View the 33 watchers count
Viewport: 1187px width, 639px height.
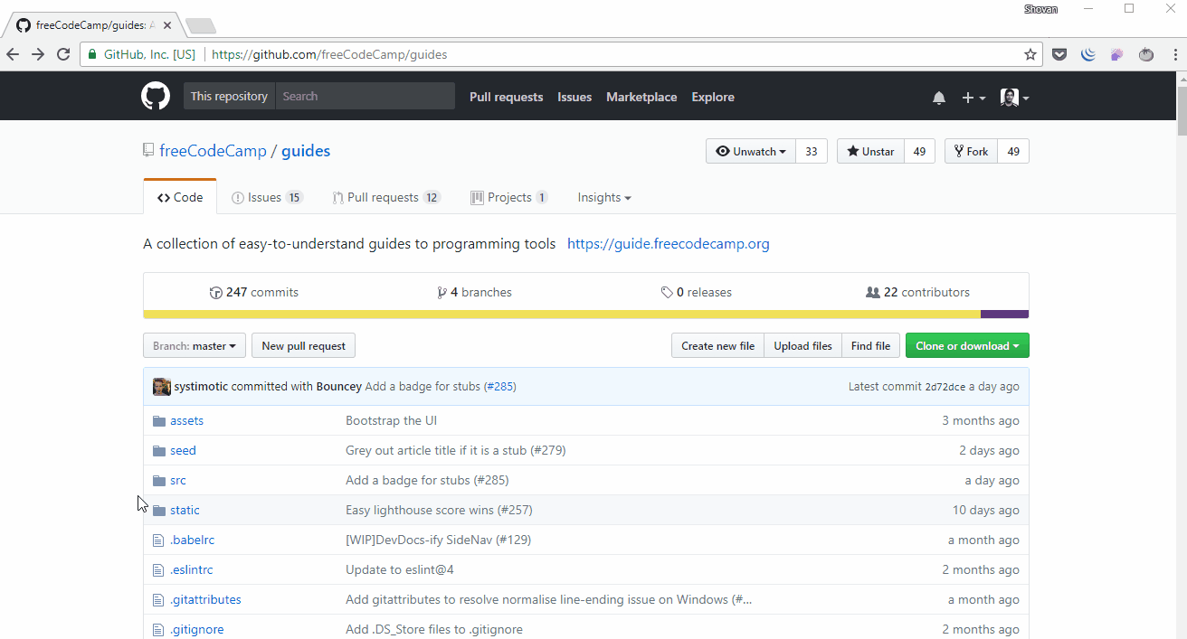point(811,152)
